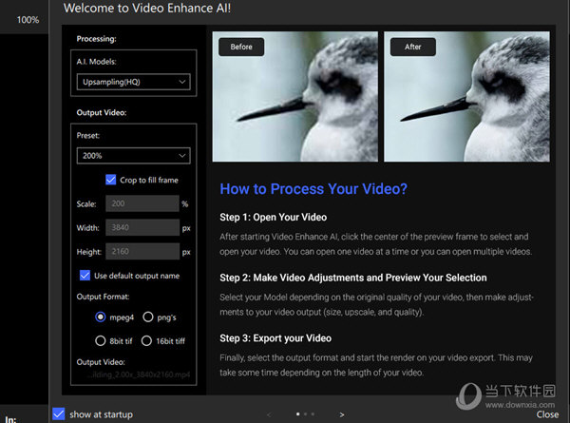Click the Before preview thumbnail
The image size is (570, 423).
tap(295, 96)
